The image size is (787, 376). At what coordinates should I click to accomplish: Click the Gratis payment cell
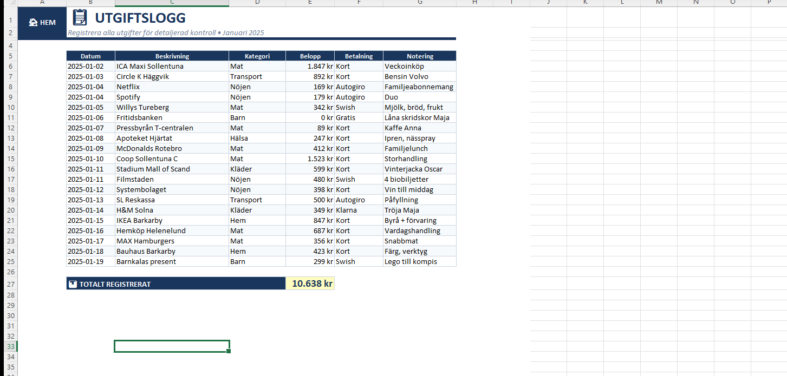359,117
